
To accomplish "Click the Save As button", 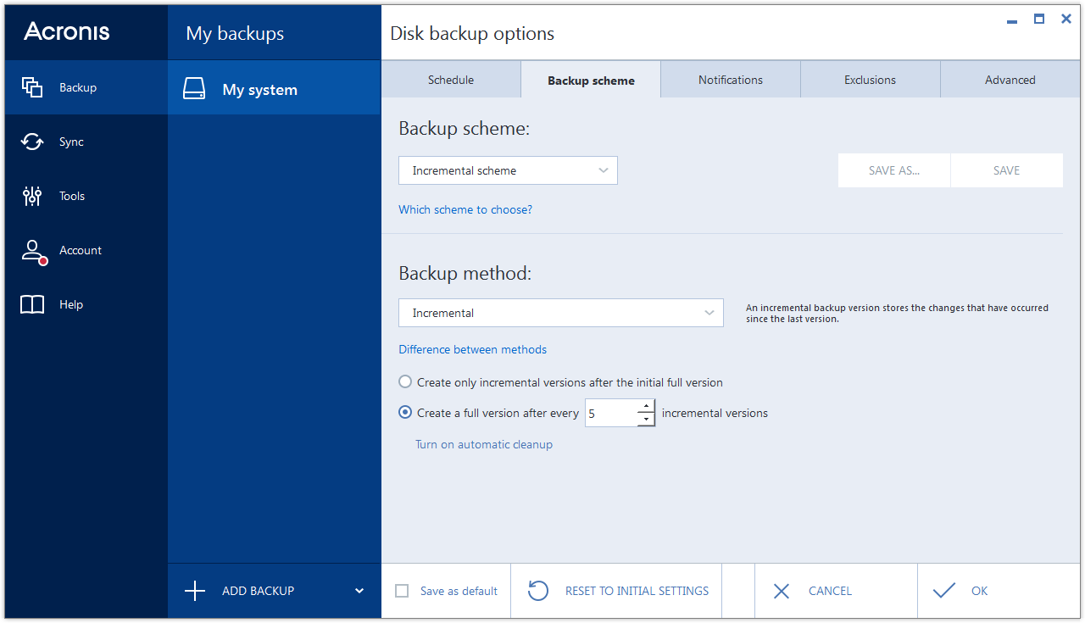I will [x=894, y=170].
